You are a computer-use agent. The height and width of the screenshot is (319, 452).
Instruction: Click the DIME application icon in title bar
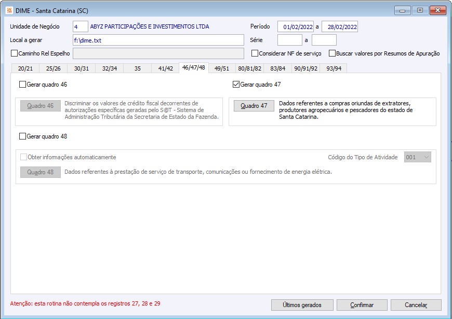point(9,11)
